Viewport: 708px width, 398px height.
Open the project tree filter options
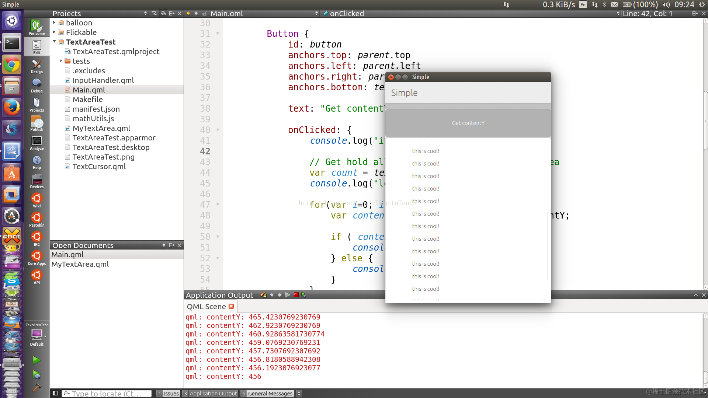point(154,13)
